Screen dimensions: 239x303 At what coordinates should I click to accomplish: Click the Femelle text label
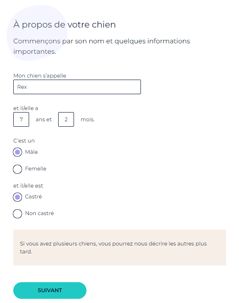tap(36, 169)
